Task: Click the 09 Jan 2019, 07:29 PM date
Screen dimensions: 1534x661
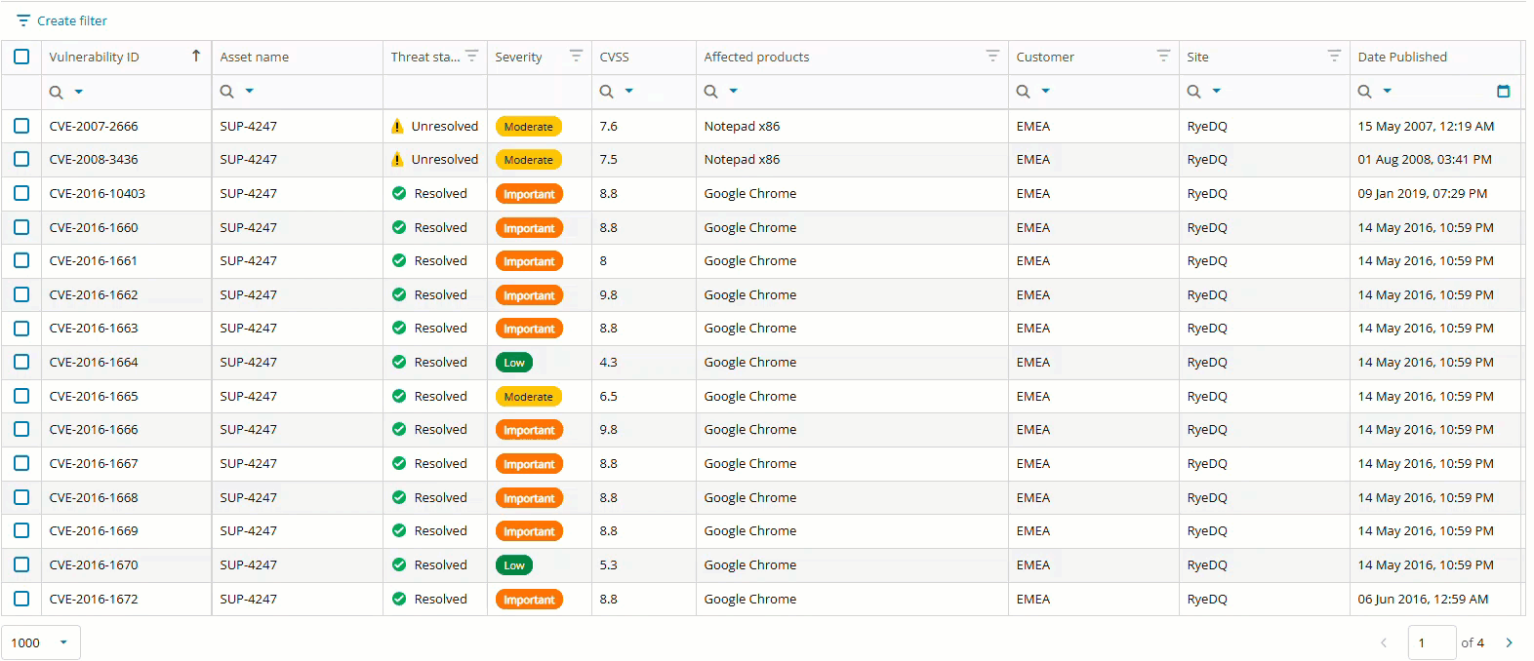Action: [x=1422, y=193]
